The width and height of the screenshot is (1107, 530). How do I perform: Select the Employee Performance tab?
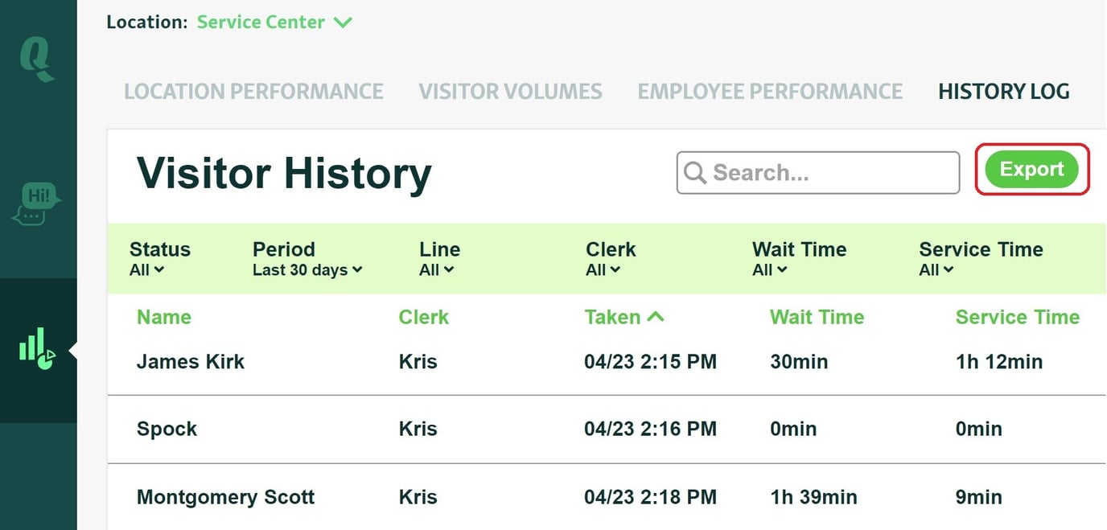pyautogui.click(x=769, y=91)
